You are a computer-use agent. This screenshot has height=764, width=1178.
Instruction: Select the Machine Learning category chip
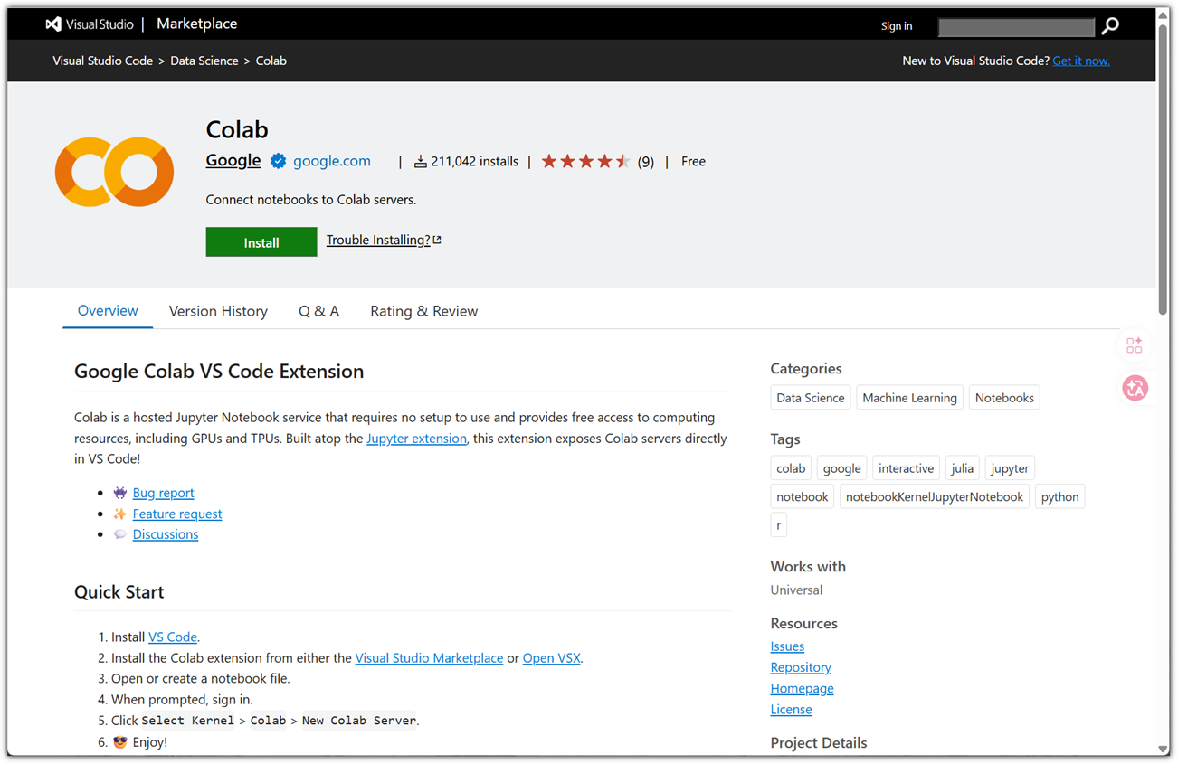tap(909, 398)
